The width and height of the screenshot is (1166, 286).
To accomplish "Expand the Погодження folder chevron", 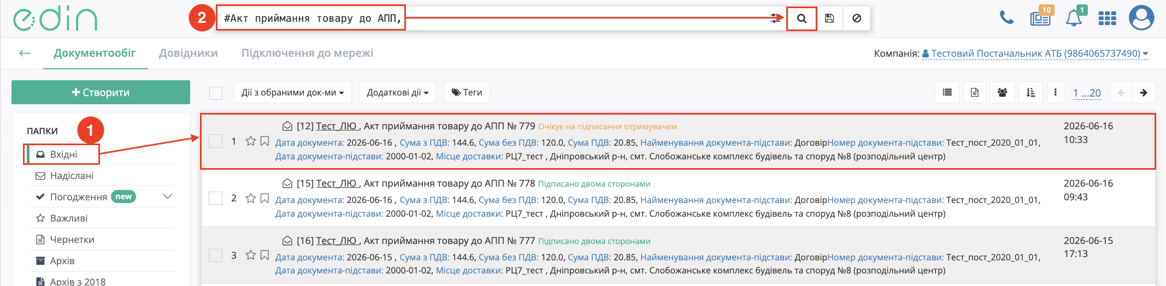I will coord(168,196).
